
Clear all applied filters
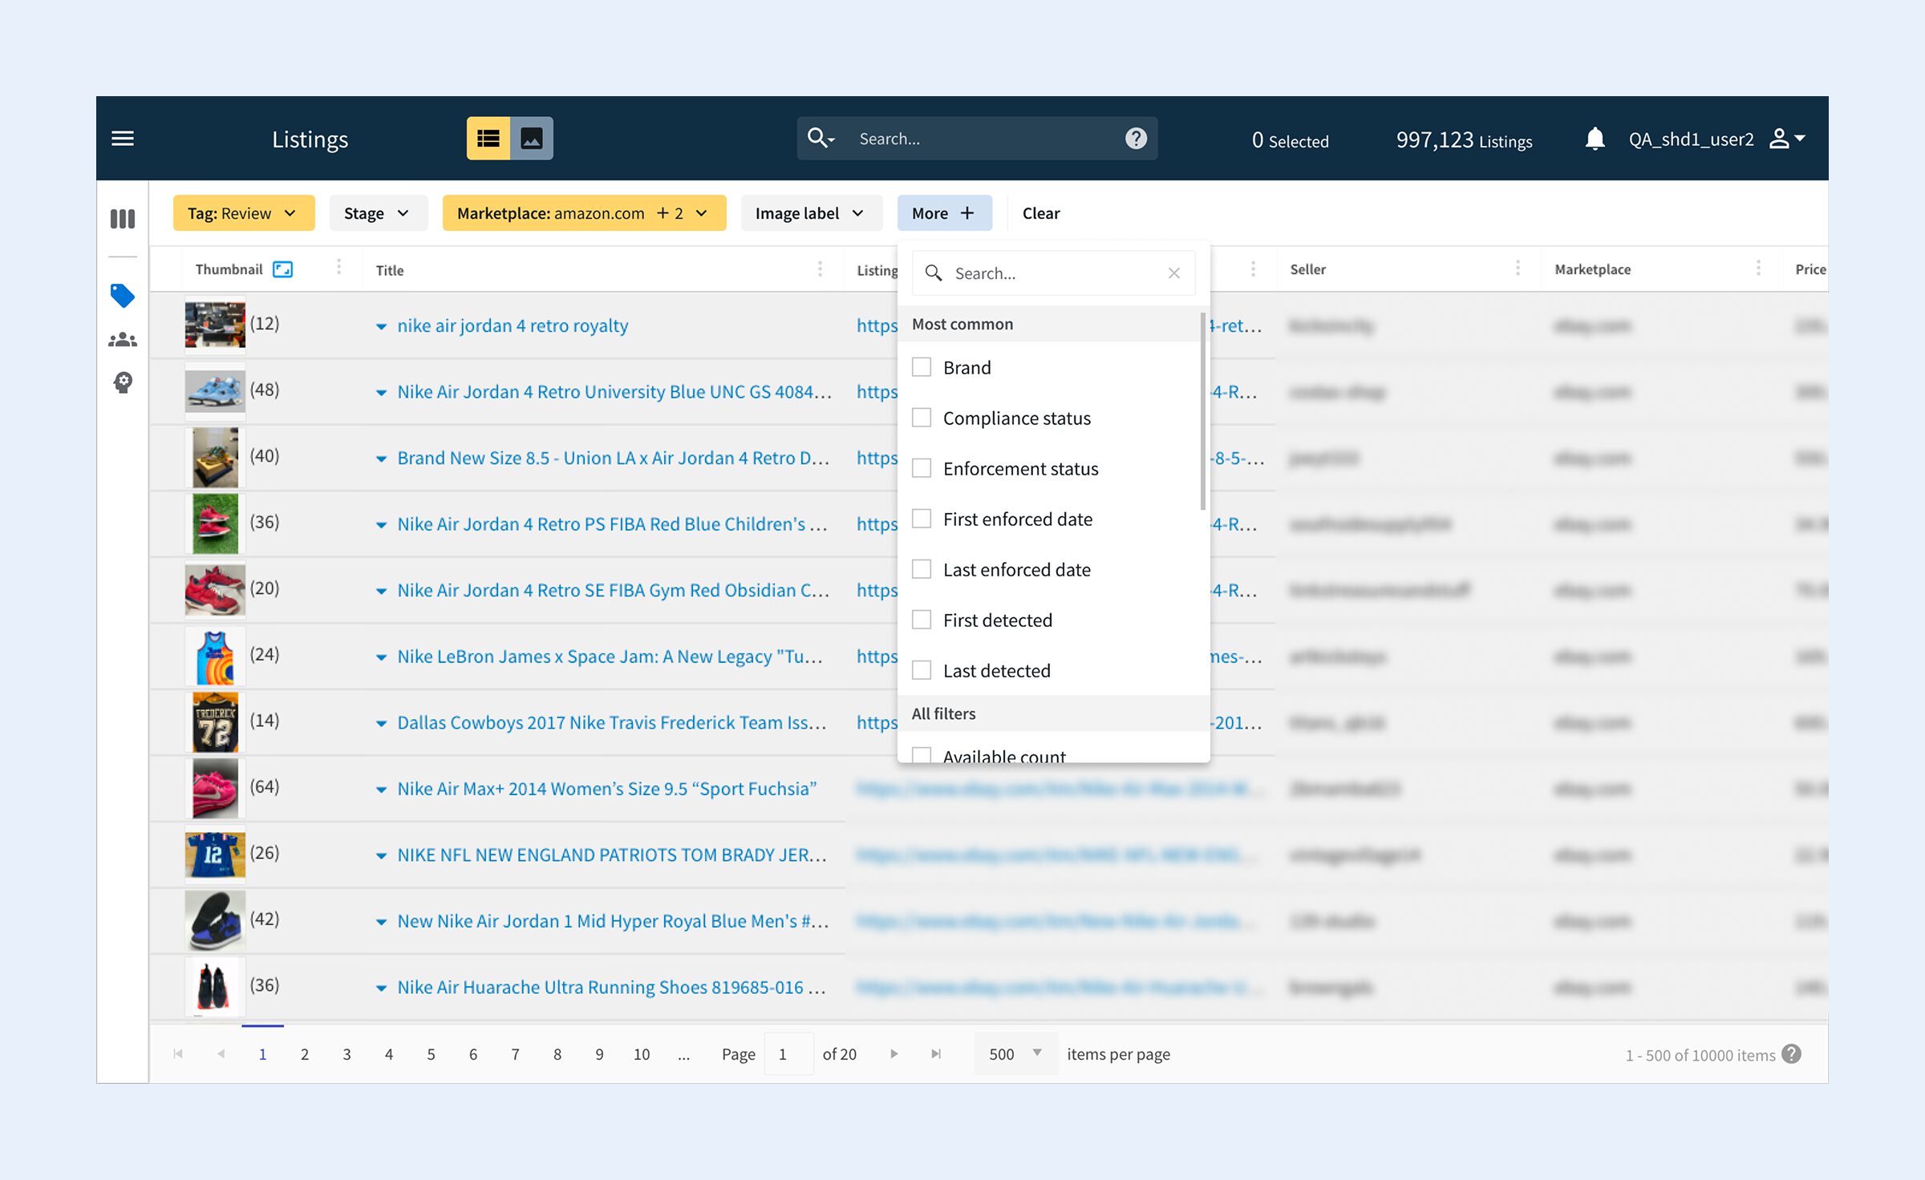pos(1041,213)
